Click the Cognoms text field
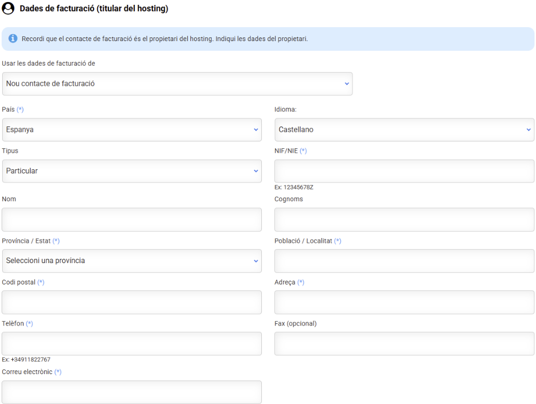The image size is (536, 404). pyautogui.click(x=404, y=219)
